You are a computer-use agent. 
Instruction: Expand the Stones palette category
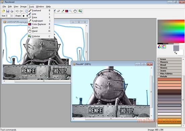(169, 68)
